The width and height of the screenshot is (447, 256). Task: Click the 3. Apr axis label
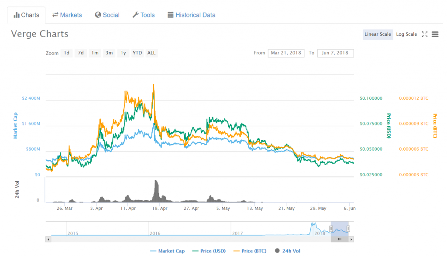point(96,208)
